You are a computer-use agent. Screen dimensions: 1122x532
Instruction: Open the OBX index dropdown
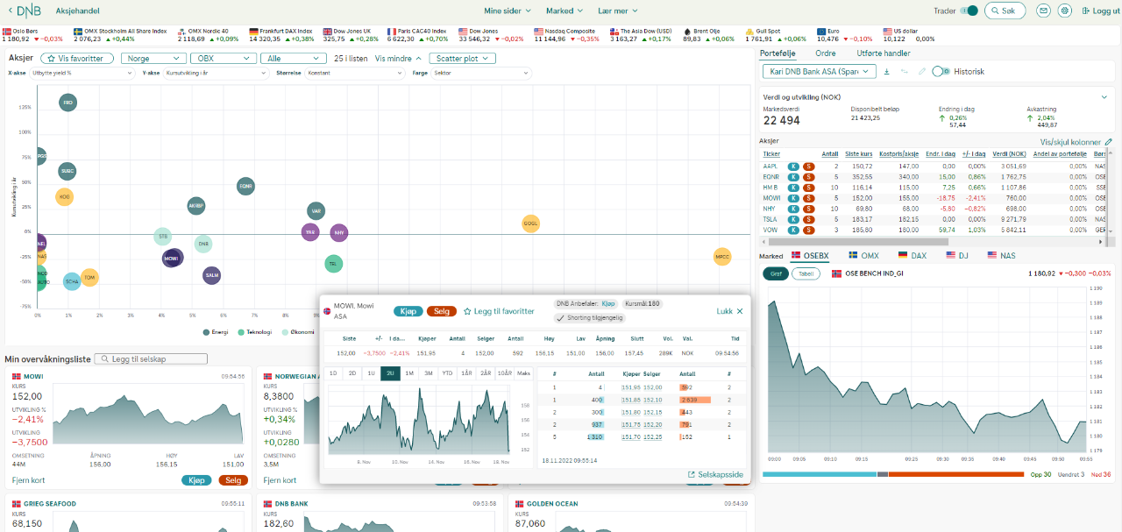point(222,59)
